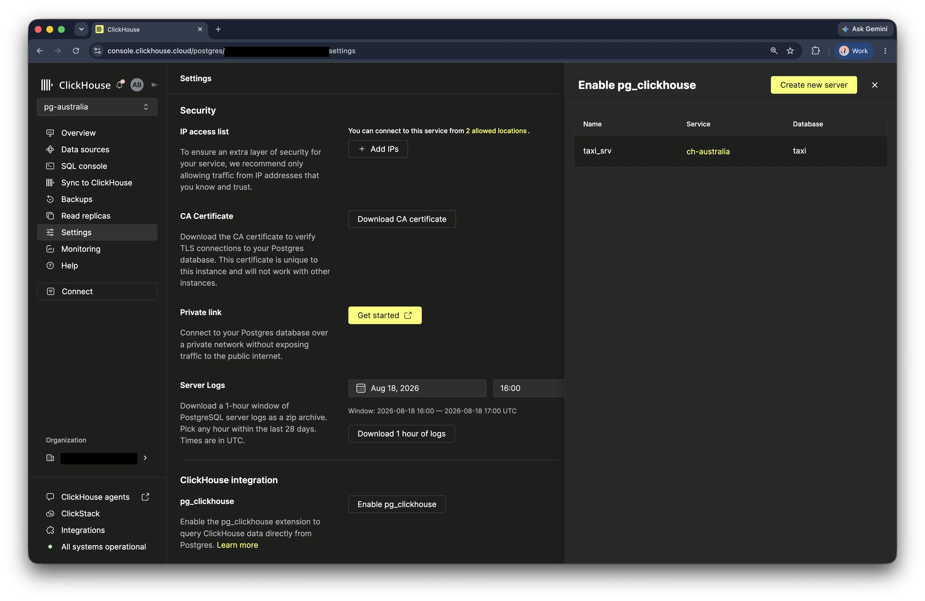Click Create new server button

coord(813,85)
